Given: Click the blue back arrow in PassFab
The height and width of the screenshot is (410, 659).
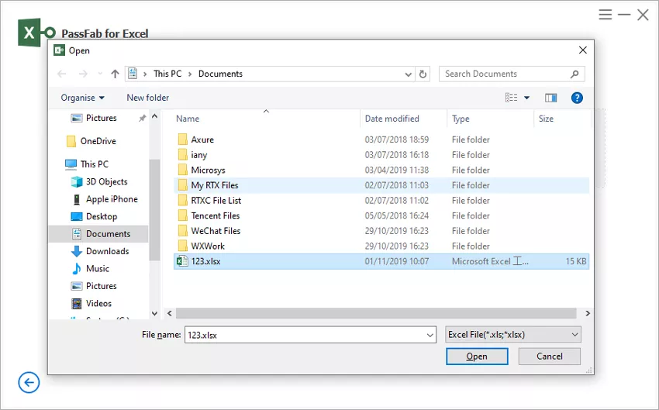Looking at the screenshot, I should point(29,382).
